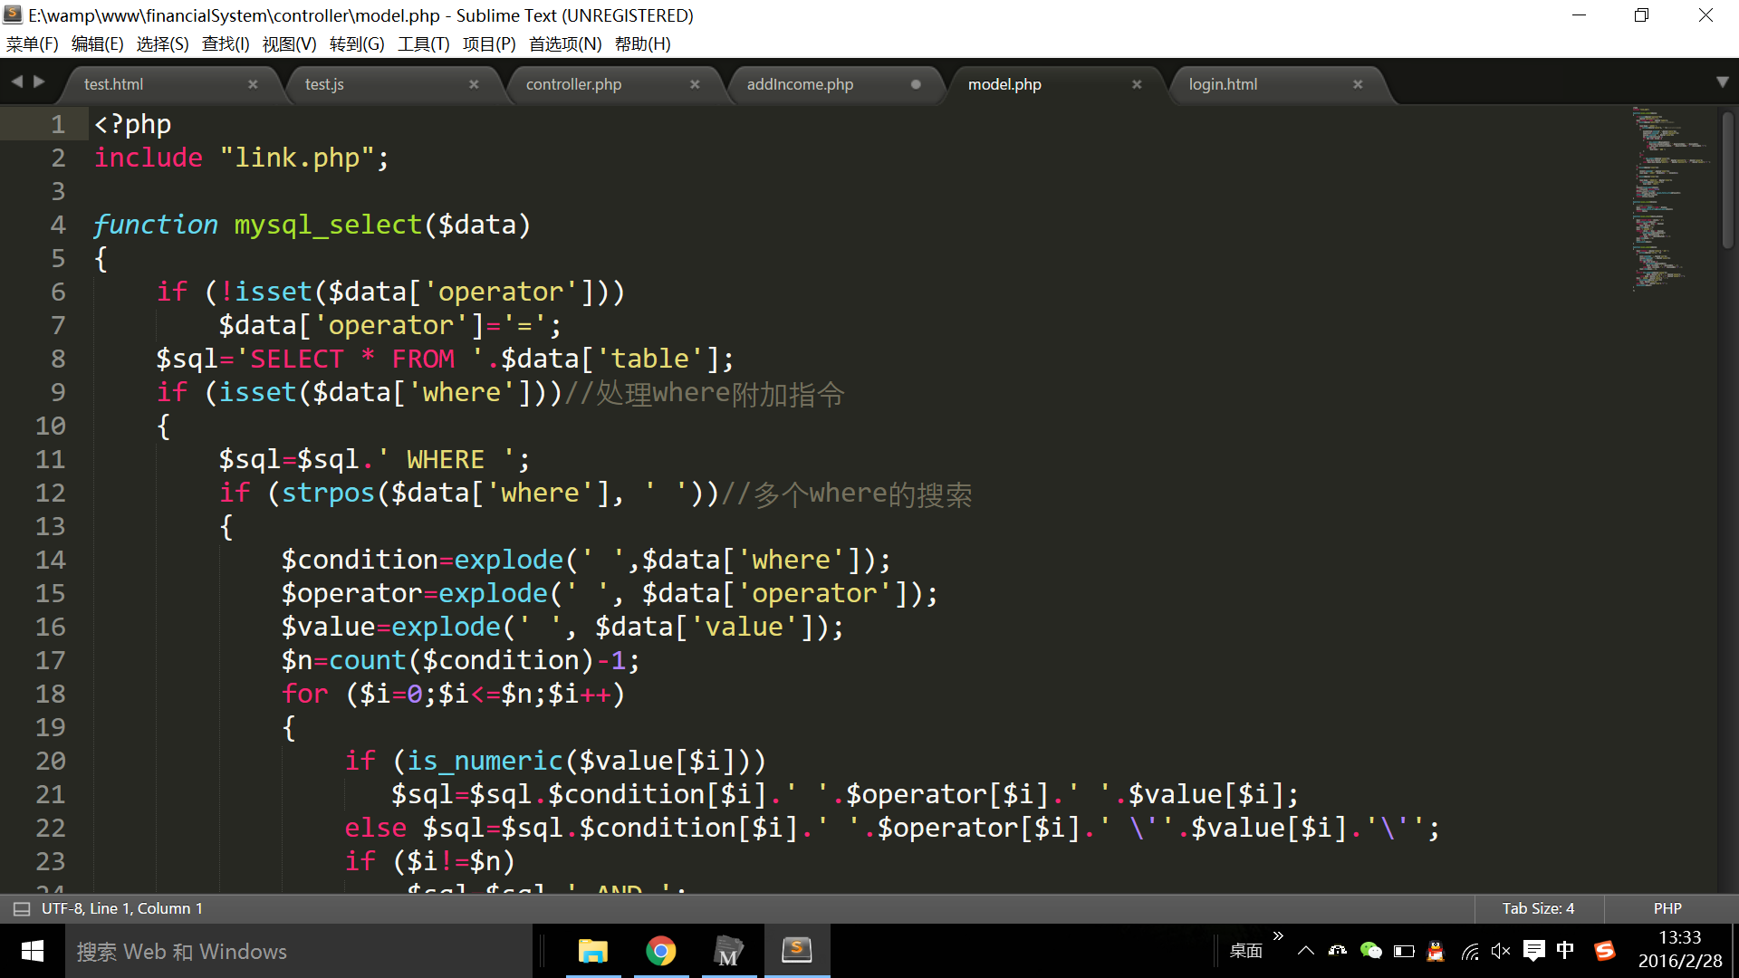Open the Windows Start menu
This screenshot has height=978, width=1739.
(x=33, y=951)
